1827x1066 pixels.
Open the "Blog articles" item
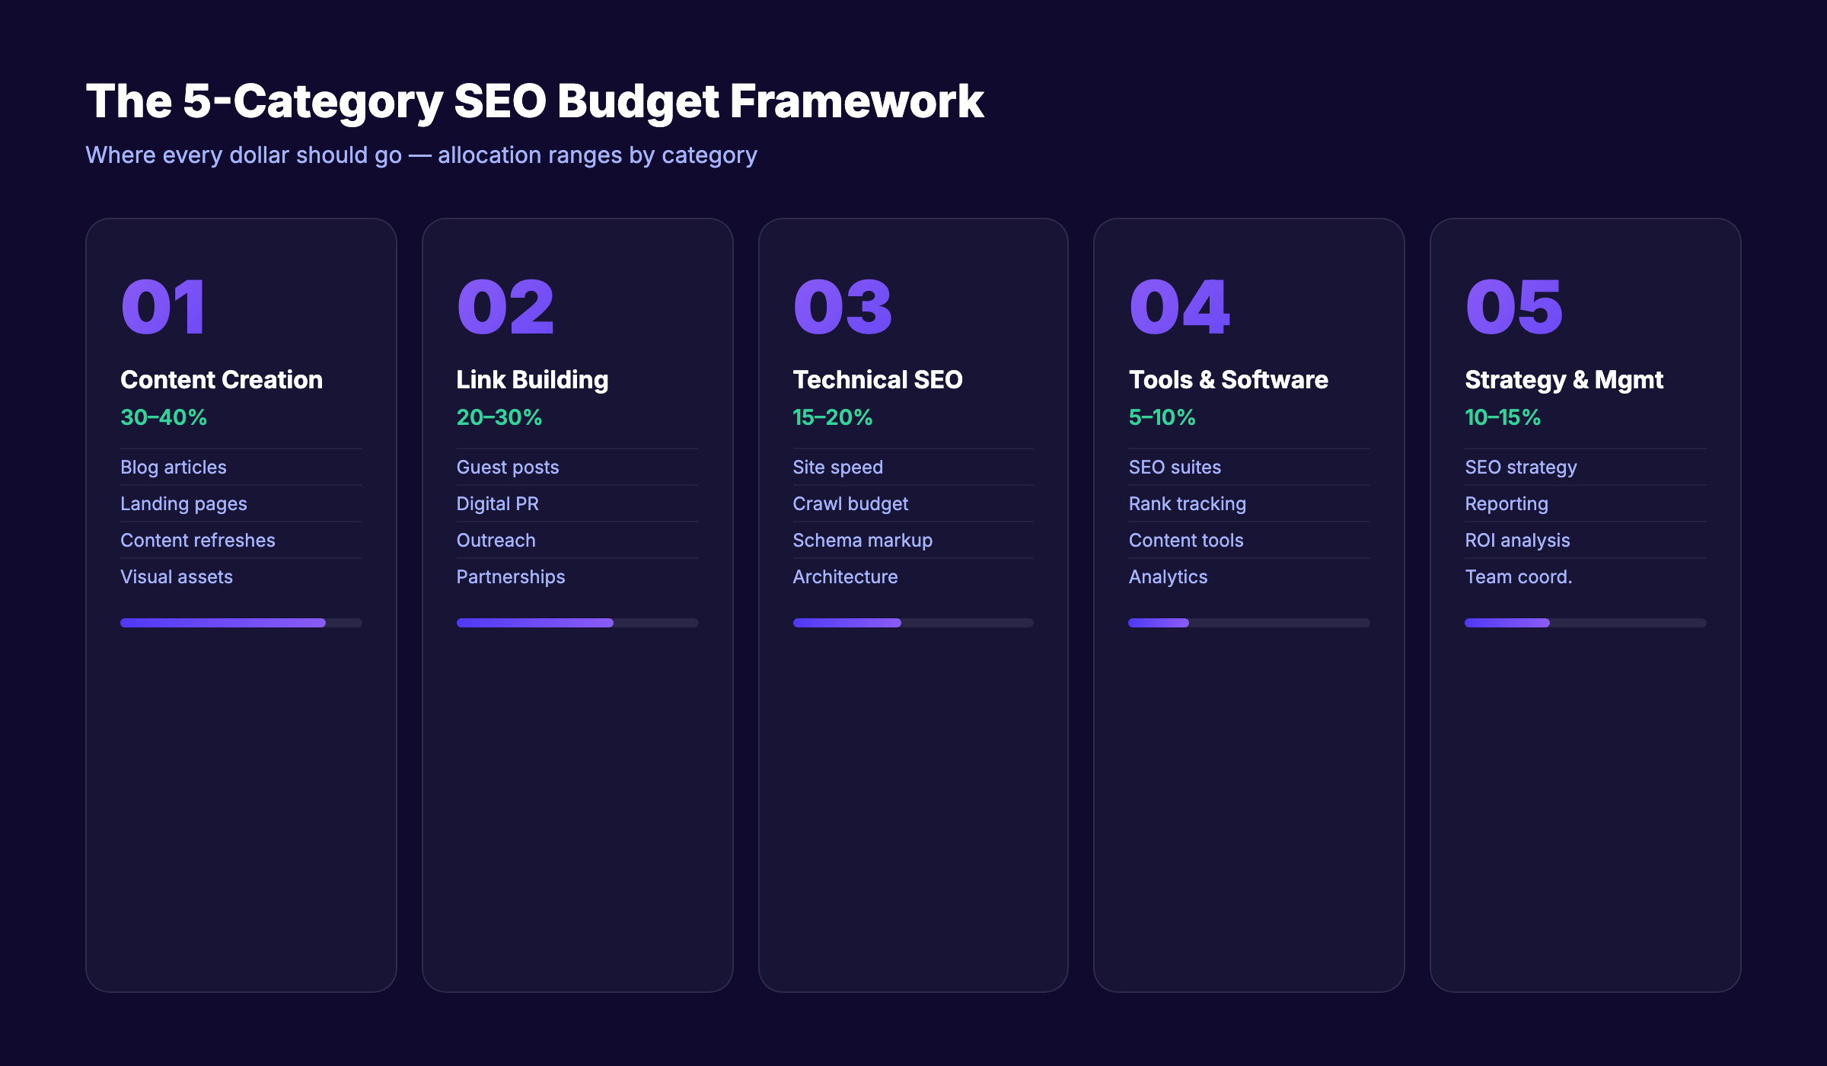[x=173, y=467]
